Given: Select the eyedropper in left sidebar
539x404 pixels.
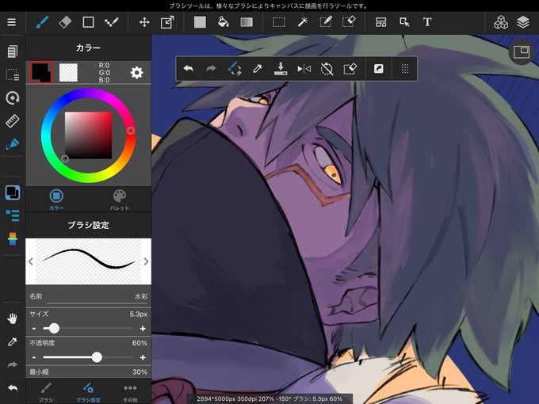Looking at the screenshot, I should (x=13, y=342).
